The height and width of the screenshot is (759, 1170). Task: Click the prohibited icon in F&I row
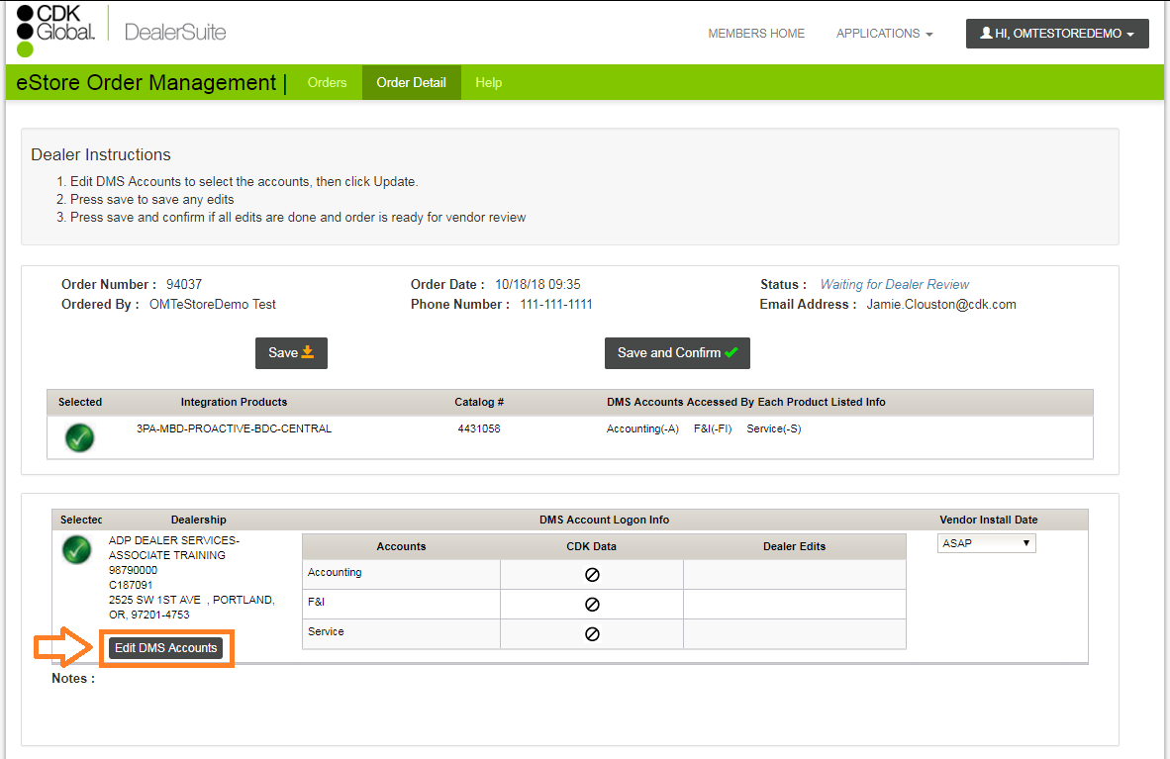pos(592,605)
